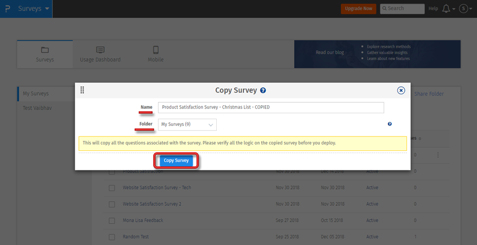
Task: Open the Surveys product dropdown in header
Action: pyautogui.click(x=34, y=9)
